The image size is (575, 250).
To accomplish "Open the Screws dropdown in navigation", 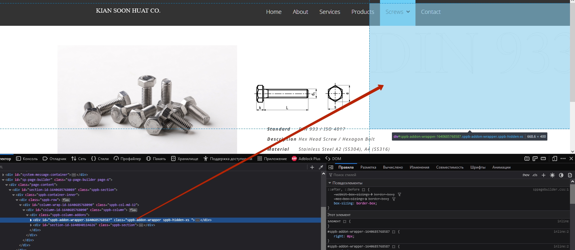I will tap(398, 12).
